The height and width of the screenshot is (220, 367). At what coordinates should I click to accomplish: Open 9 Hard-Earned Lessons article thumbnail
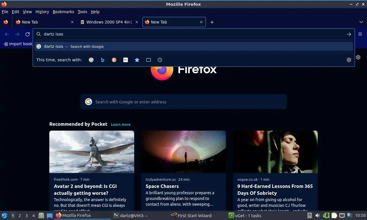(x=275, y=152)
